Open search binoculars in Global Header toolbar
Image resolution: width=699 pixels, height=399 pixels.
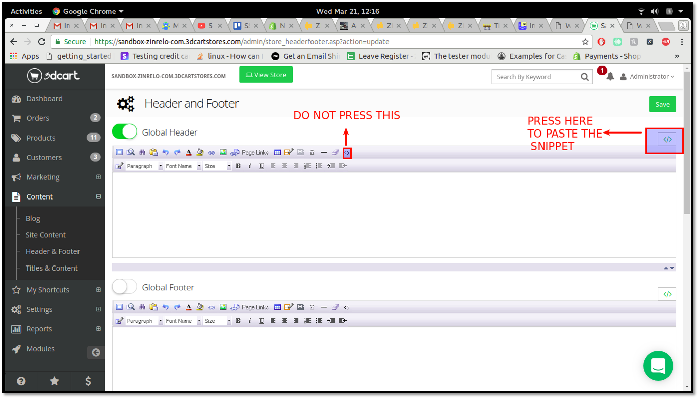click(x=142, y=152)
